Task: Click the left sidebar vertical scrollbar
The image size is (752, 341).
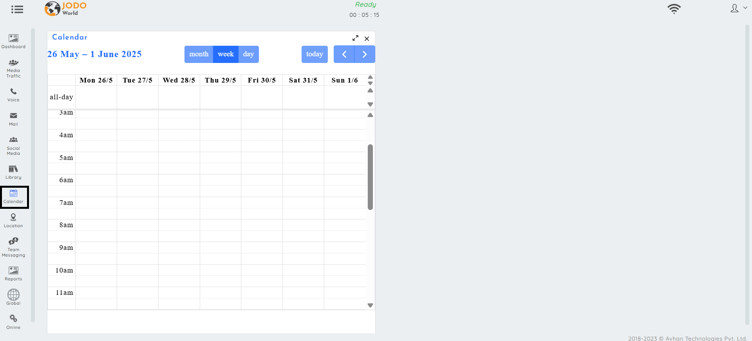Action: pos(33,175)
